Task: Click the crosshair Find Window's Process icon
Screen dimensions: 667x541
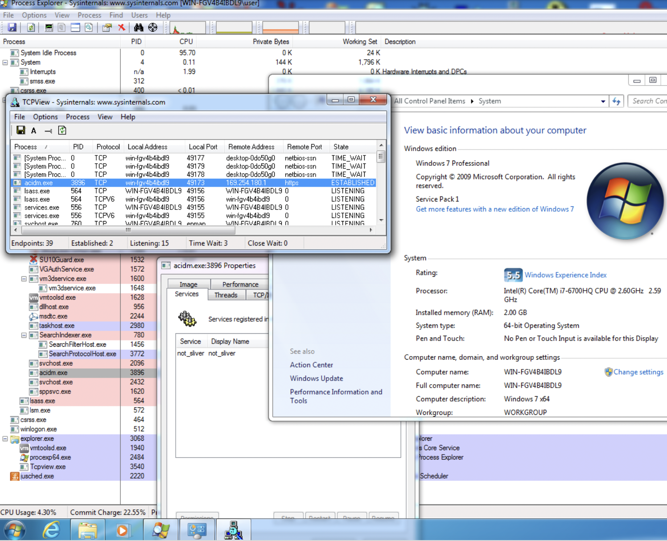Action: coord(152,28)
